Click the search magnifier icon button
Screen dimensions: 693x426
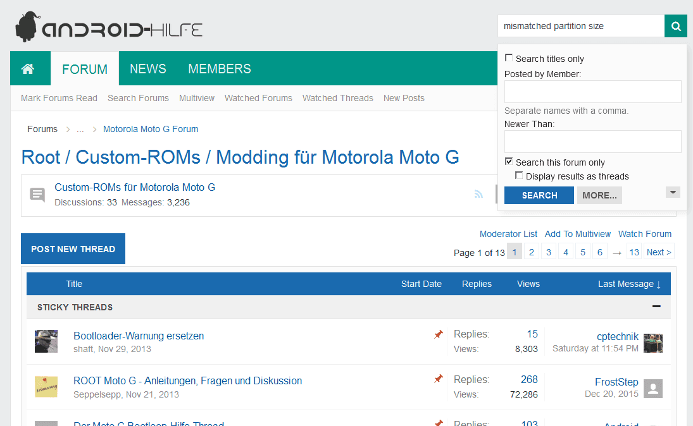click(676, 26)
